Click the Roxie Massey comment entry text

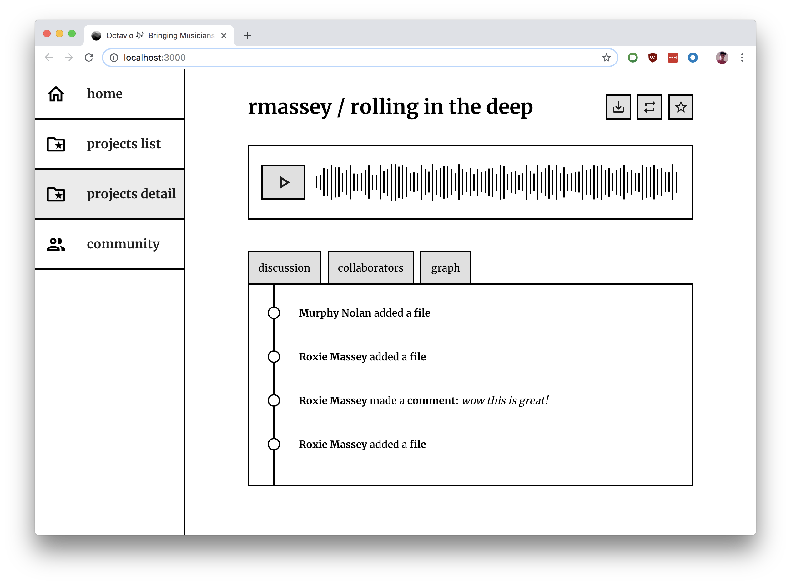click(423, 400)
